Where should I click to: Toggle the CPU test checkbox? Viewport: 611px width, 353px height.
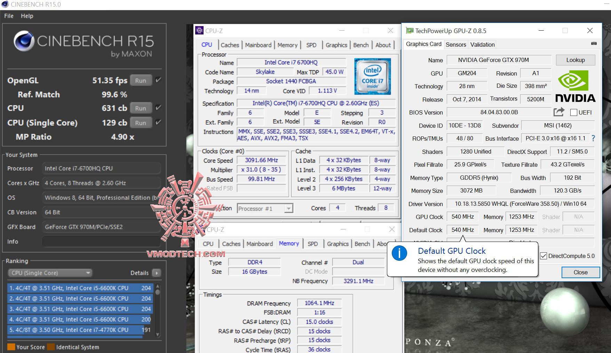click(x=158, y=108)
